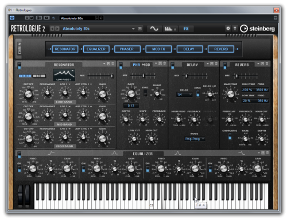Load previous preset with the left arrow

[x=52, y=29]
